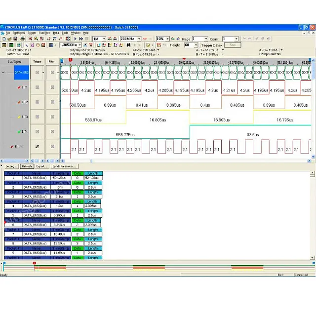This screenshot has height=316, width=316.
Task: Click the red trigger marker on the ruler
Action: point(71,60)
